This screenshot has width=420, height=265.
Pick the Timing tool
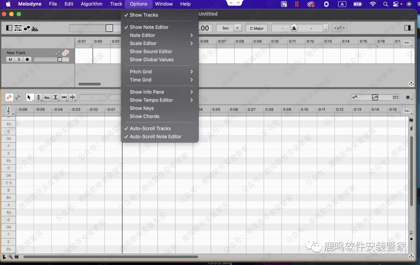click(64, 98)
